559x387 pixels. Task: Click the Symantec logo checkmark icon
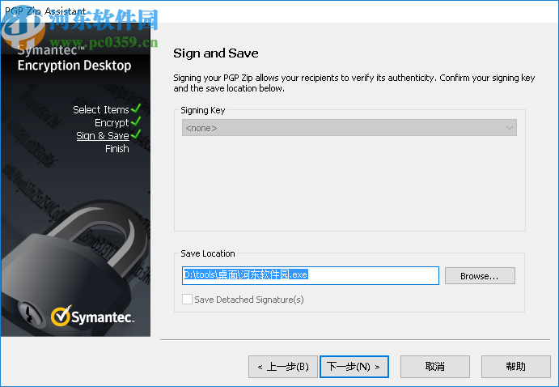pyautogui.click(x=61, y=316)
